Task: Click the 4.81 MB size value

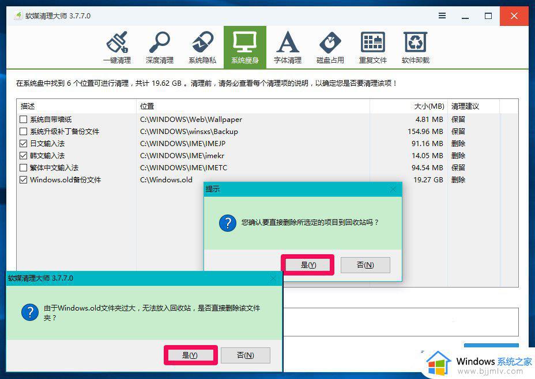Action: (x=429, y=120)
